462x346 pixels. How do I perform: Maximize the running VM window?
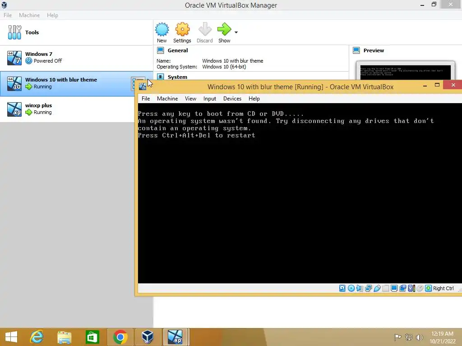[437, 85]
